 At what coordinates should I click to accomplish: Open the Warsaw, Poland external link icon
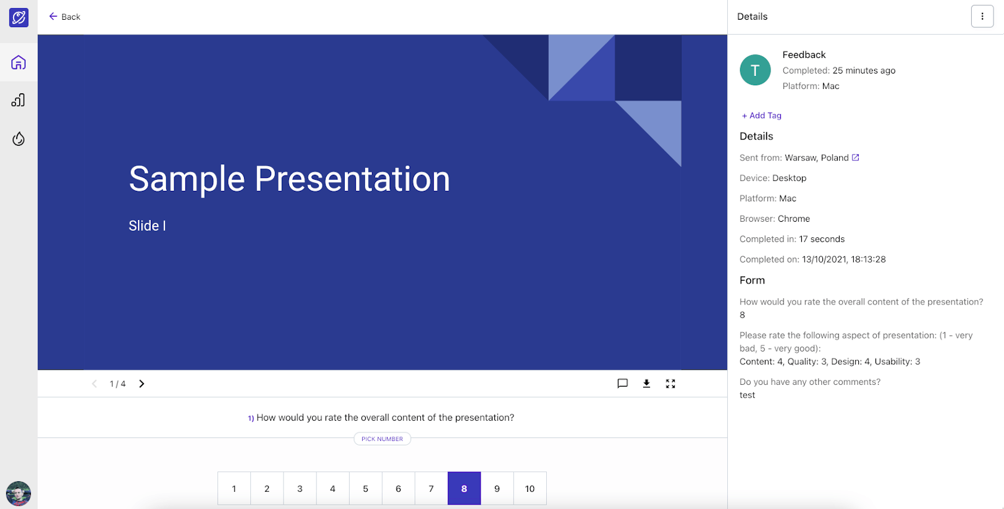pyautogui.click(x=856, y=158)
